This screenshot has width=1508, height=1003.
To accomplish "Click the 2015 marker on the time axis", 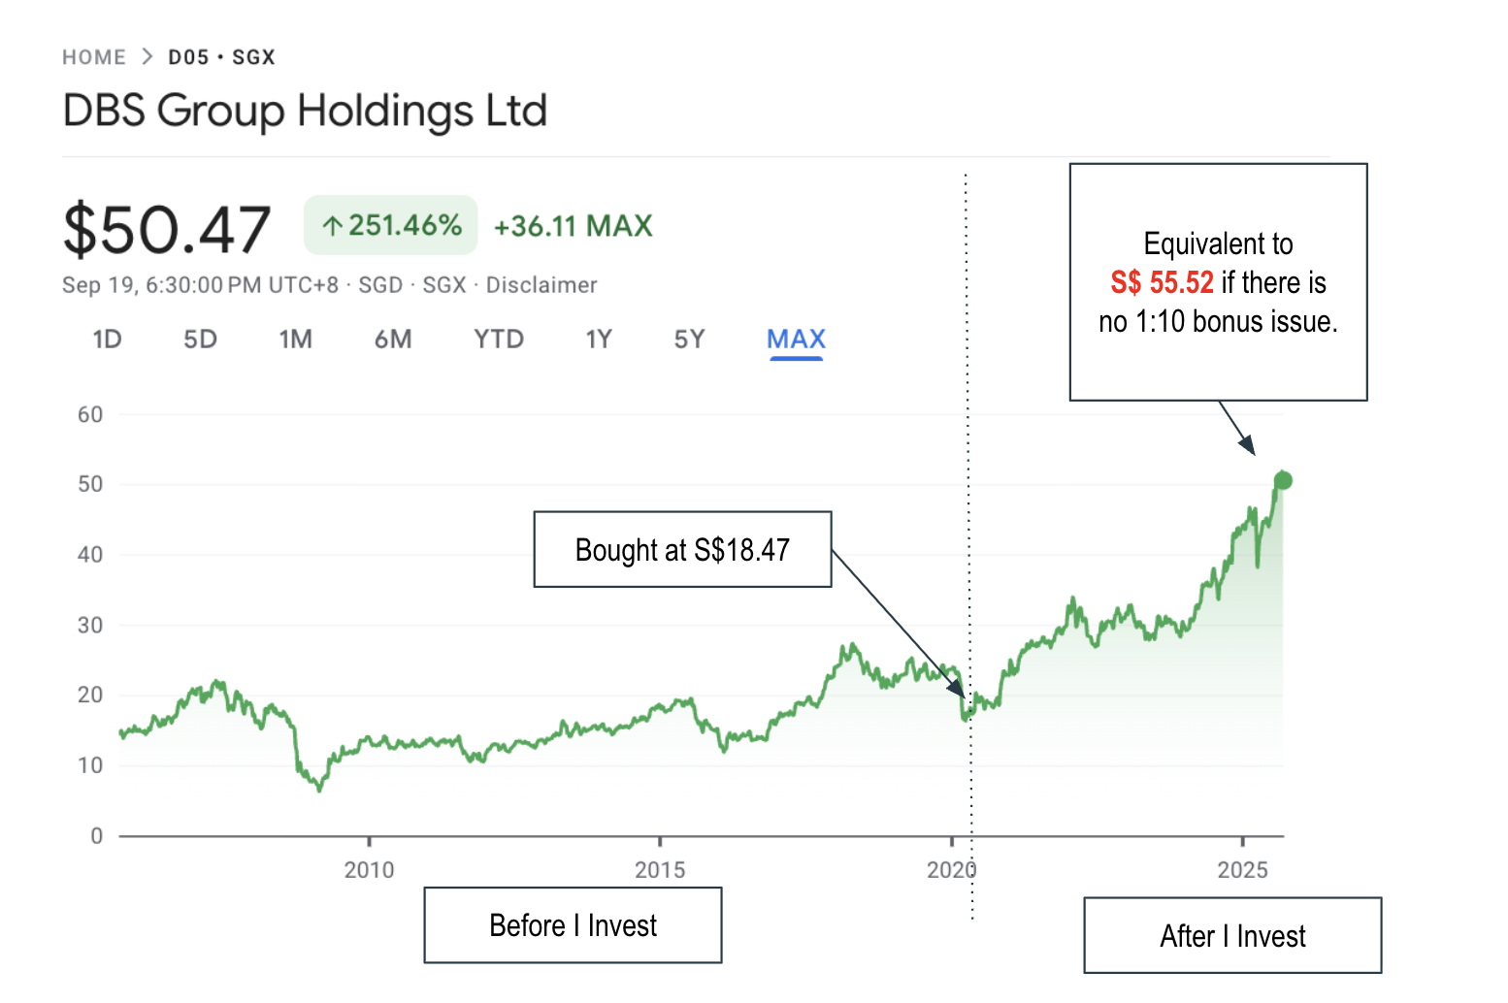I will [660, 869].
